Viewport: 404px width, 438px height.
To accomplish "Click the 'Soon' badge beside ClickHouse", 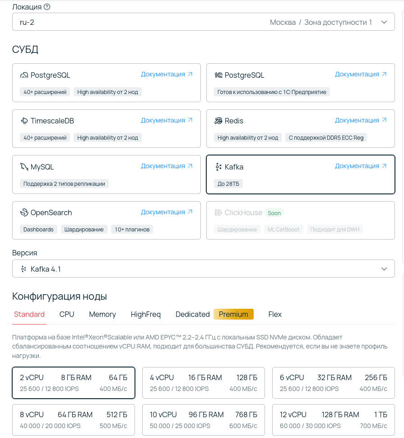I will click(274, 213).
